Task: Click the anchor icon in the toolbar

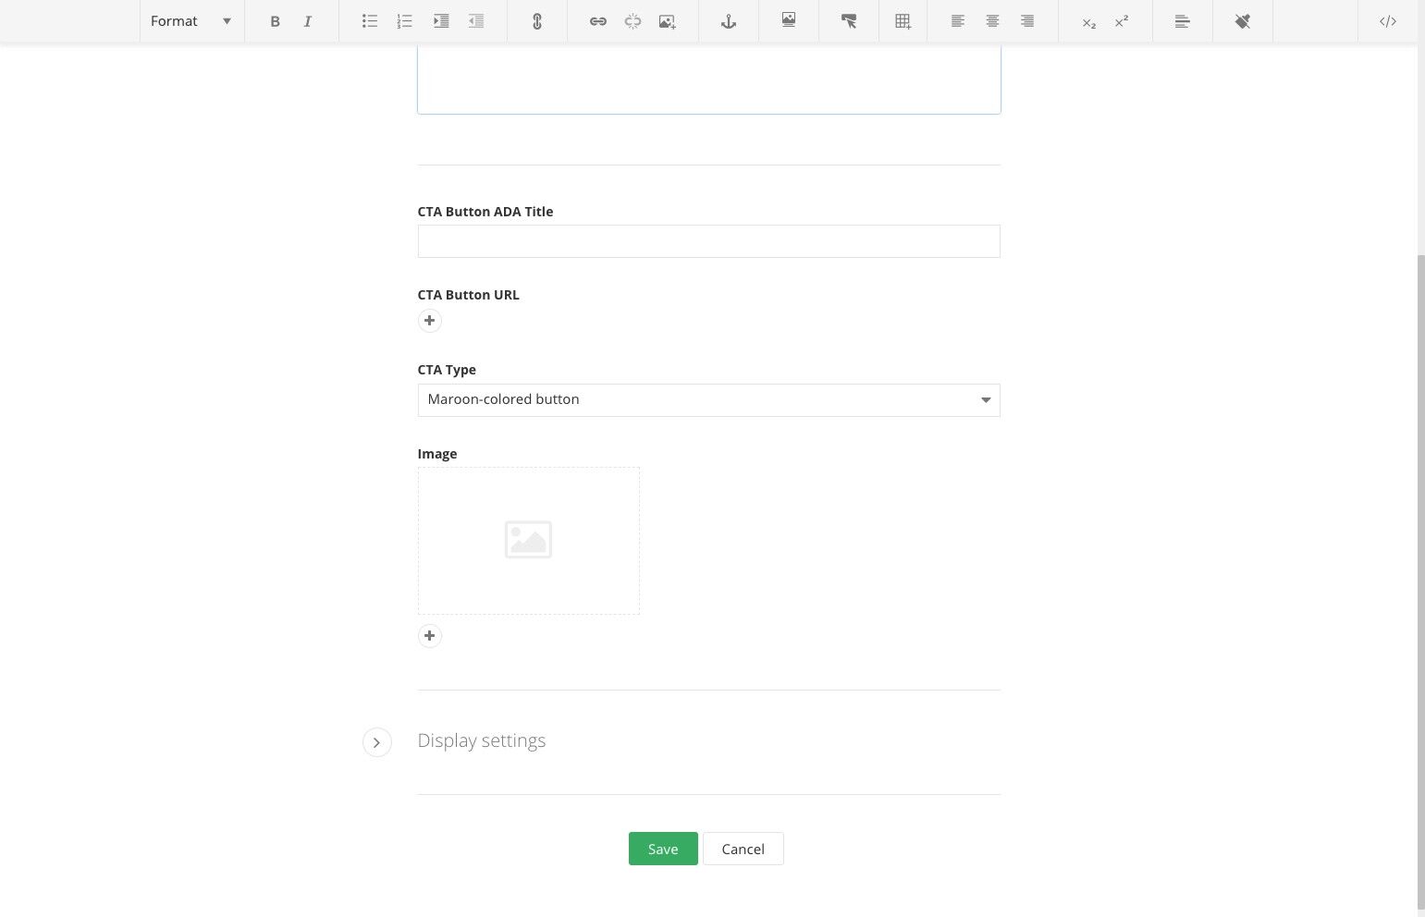Action: click(x=729, y=21)
